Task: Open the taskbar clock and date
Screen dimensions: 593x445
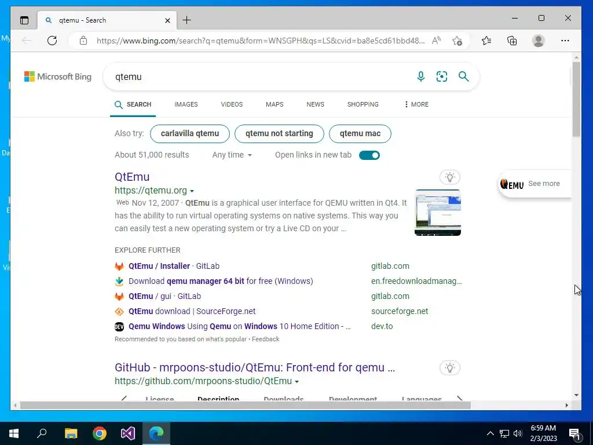Action: tap(543, 433)
